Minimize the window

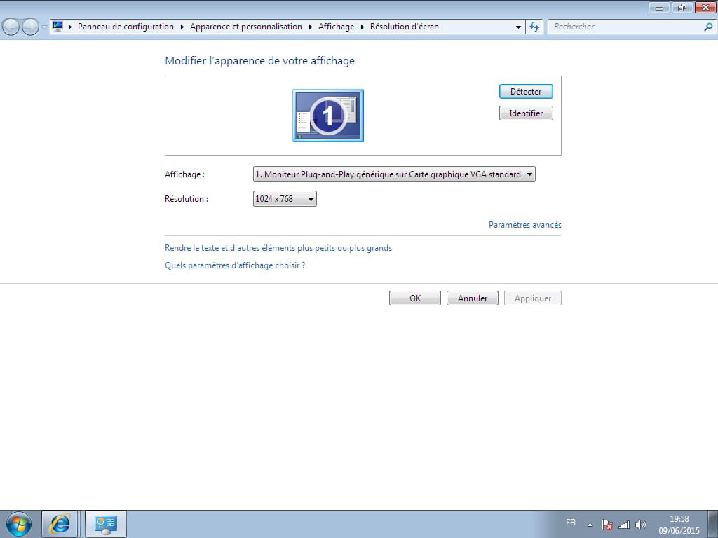coord(659,7)
